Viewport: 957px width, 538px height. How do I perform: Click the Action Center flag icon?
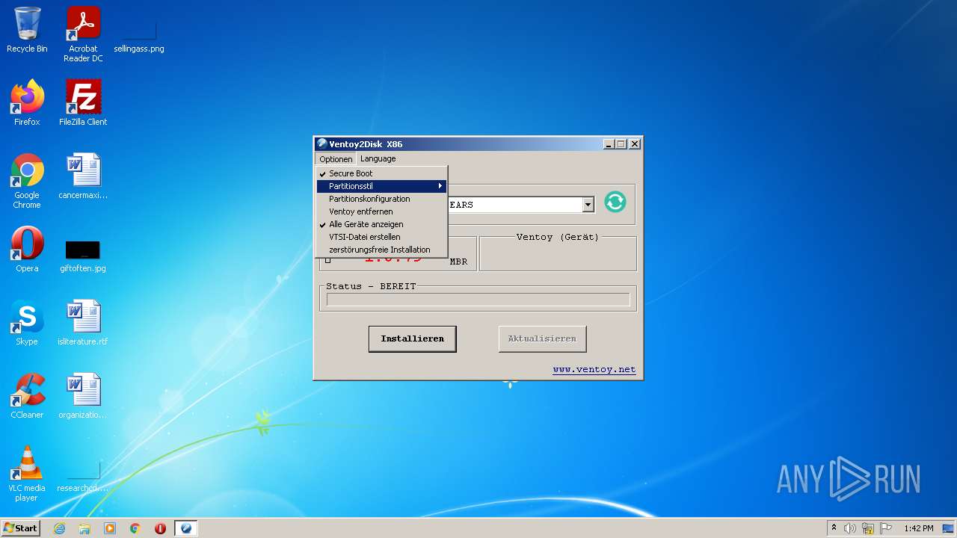[x=886, y=528]
